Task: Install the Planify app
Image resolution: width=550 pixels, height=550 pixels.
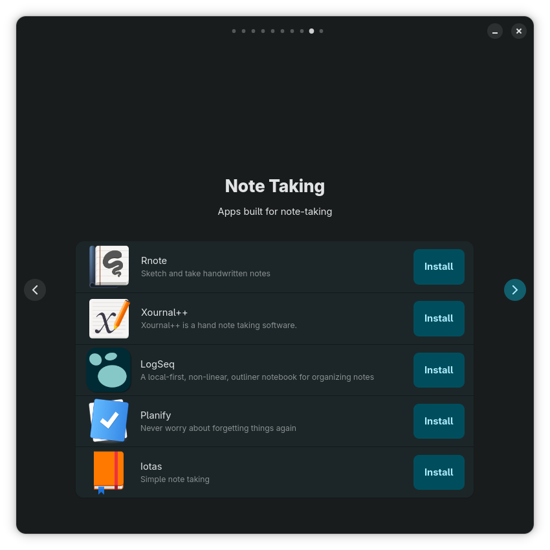Action: 439,421
